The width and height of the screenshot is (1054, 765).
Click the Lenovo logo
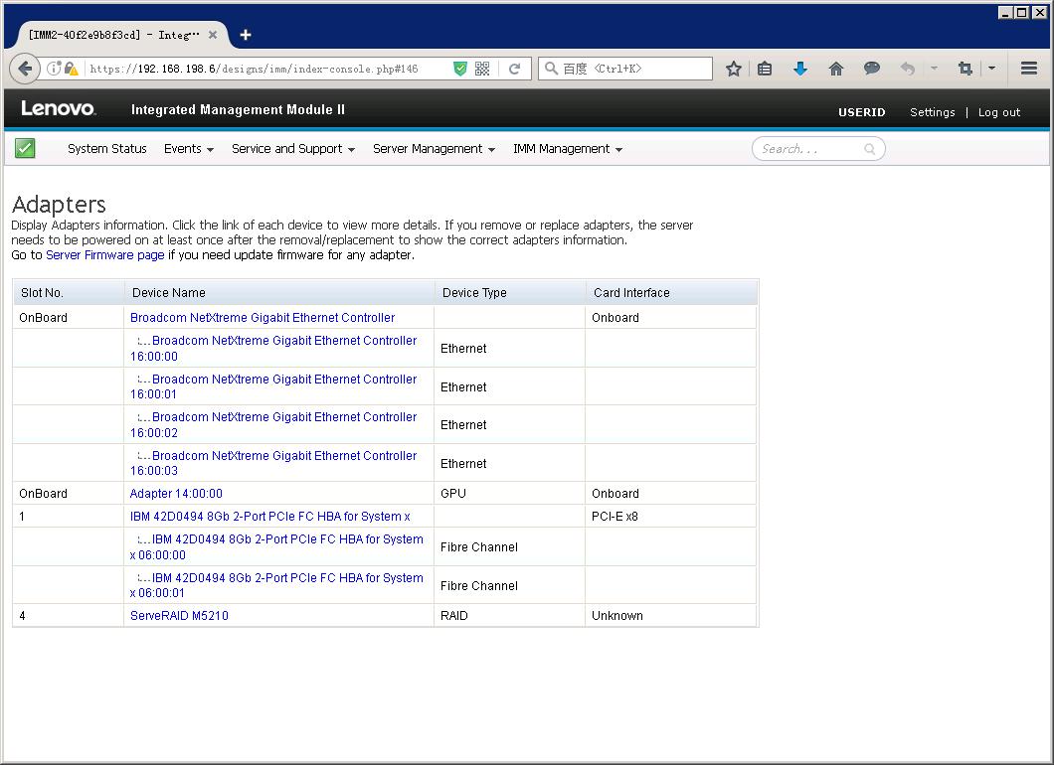pyautogui.click(x=58, y=109)
